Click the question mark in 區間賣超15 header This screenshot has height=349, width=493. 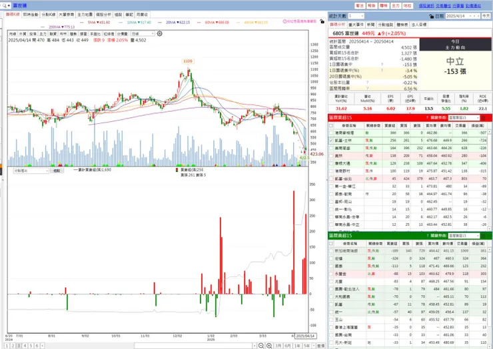point(427,236)
